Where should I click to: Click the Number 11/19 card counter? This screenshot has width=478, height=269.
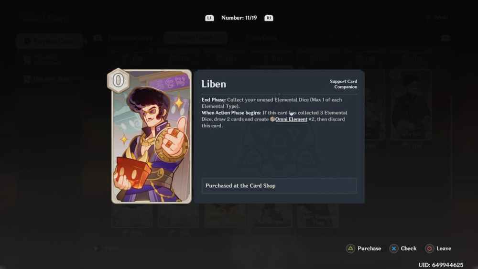point(239,18)
